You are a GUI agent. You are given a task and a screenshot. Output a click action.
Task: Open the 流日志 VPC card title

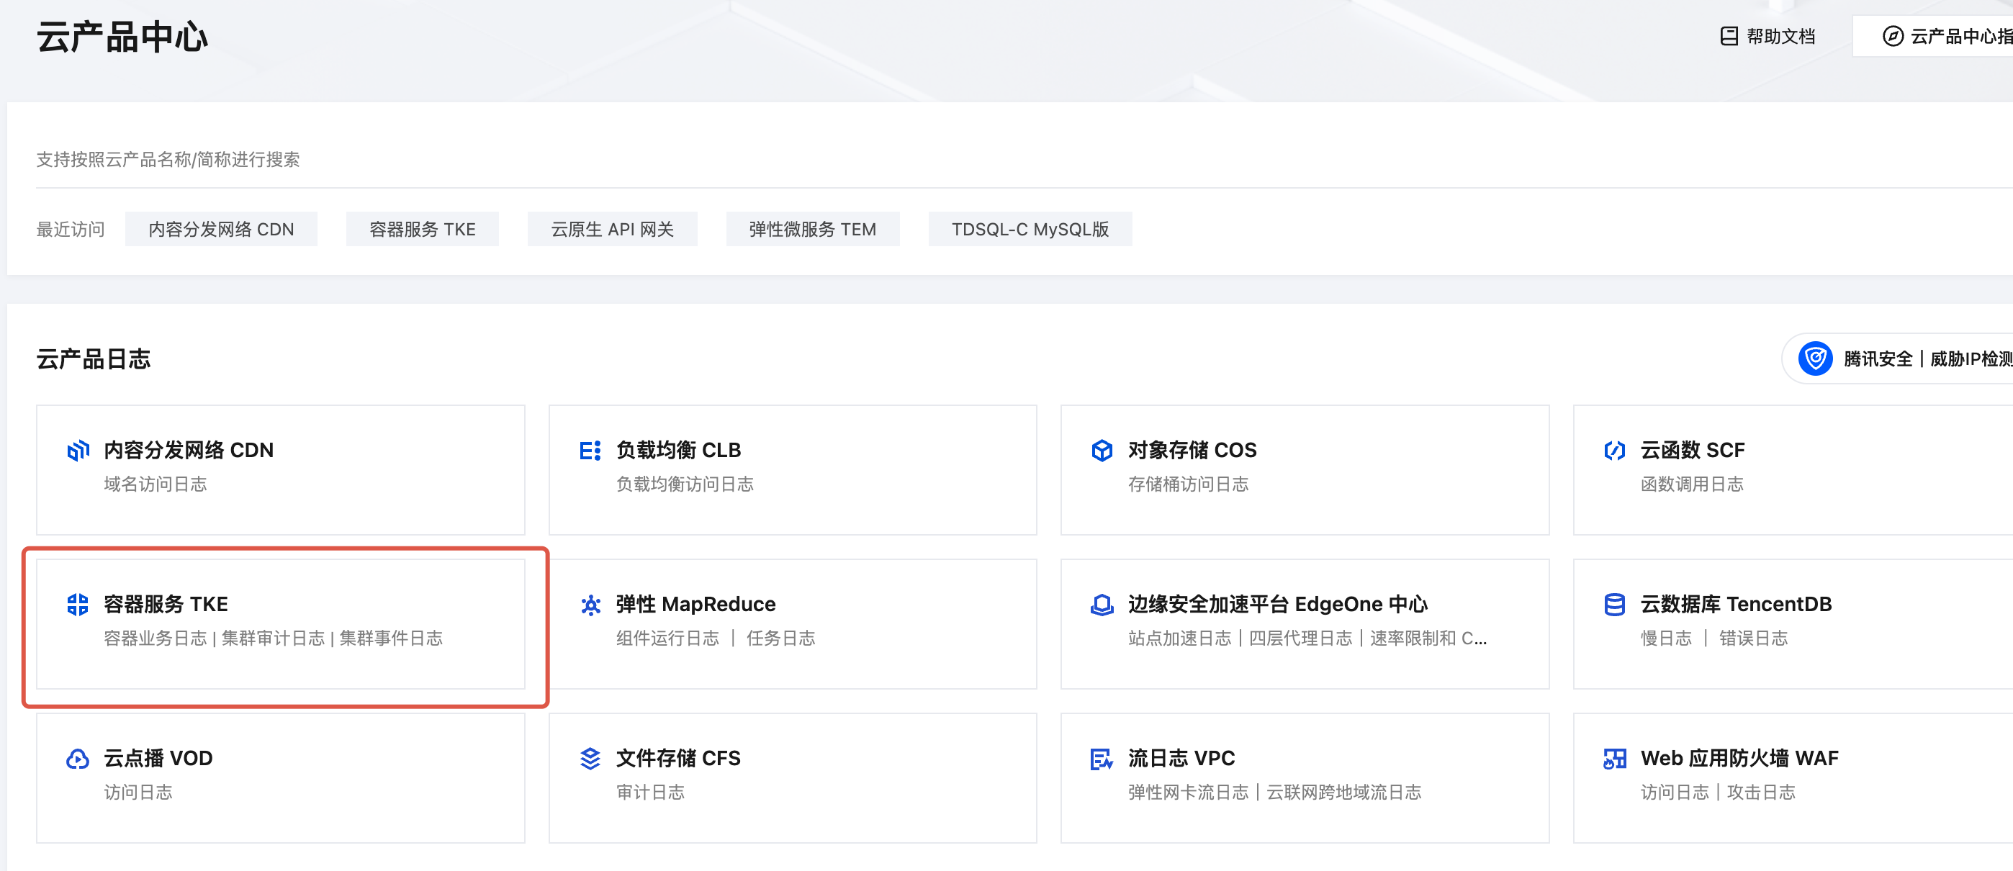click(1181, 758)
